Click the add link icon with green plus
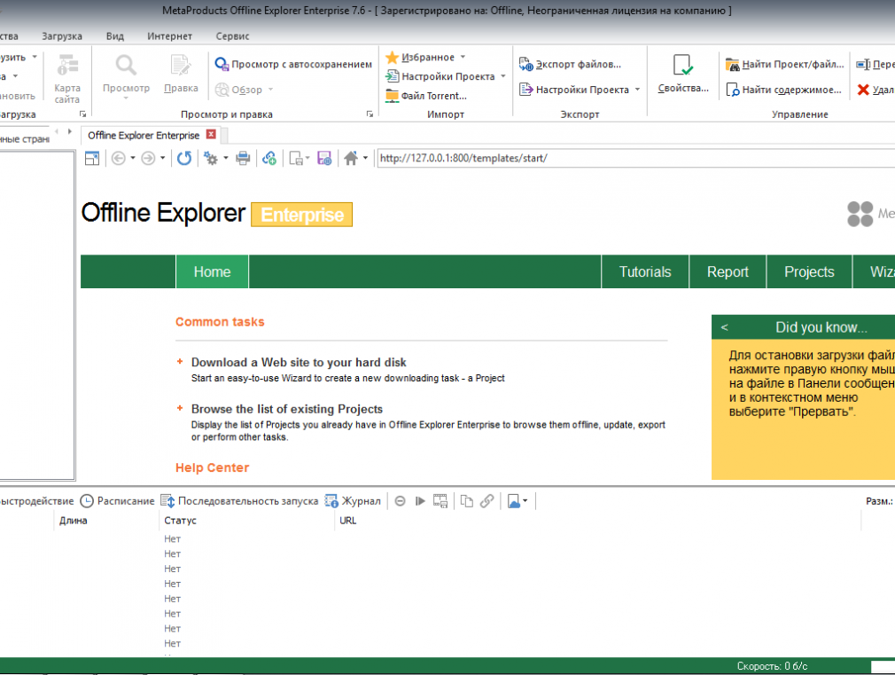Viewport: 895px width, 675px height. tap(269, 158)
